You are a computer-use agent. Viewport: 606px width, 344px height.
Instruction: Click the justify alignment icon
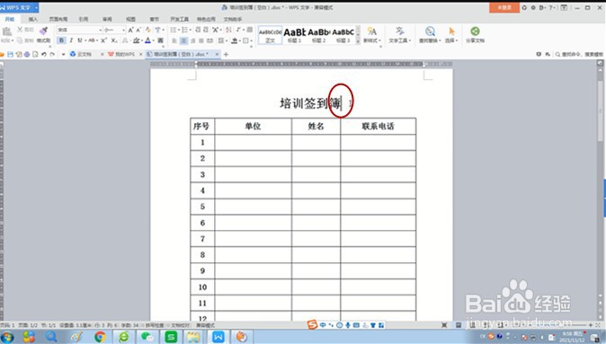pos(201,40)
